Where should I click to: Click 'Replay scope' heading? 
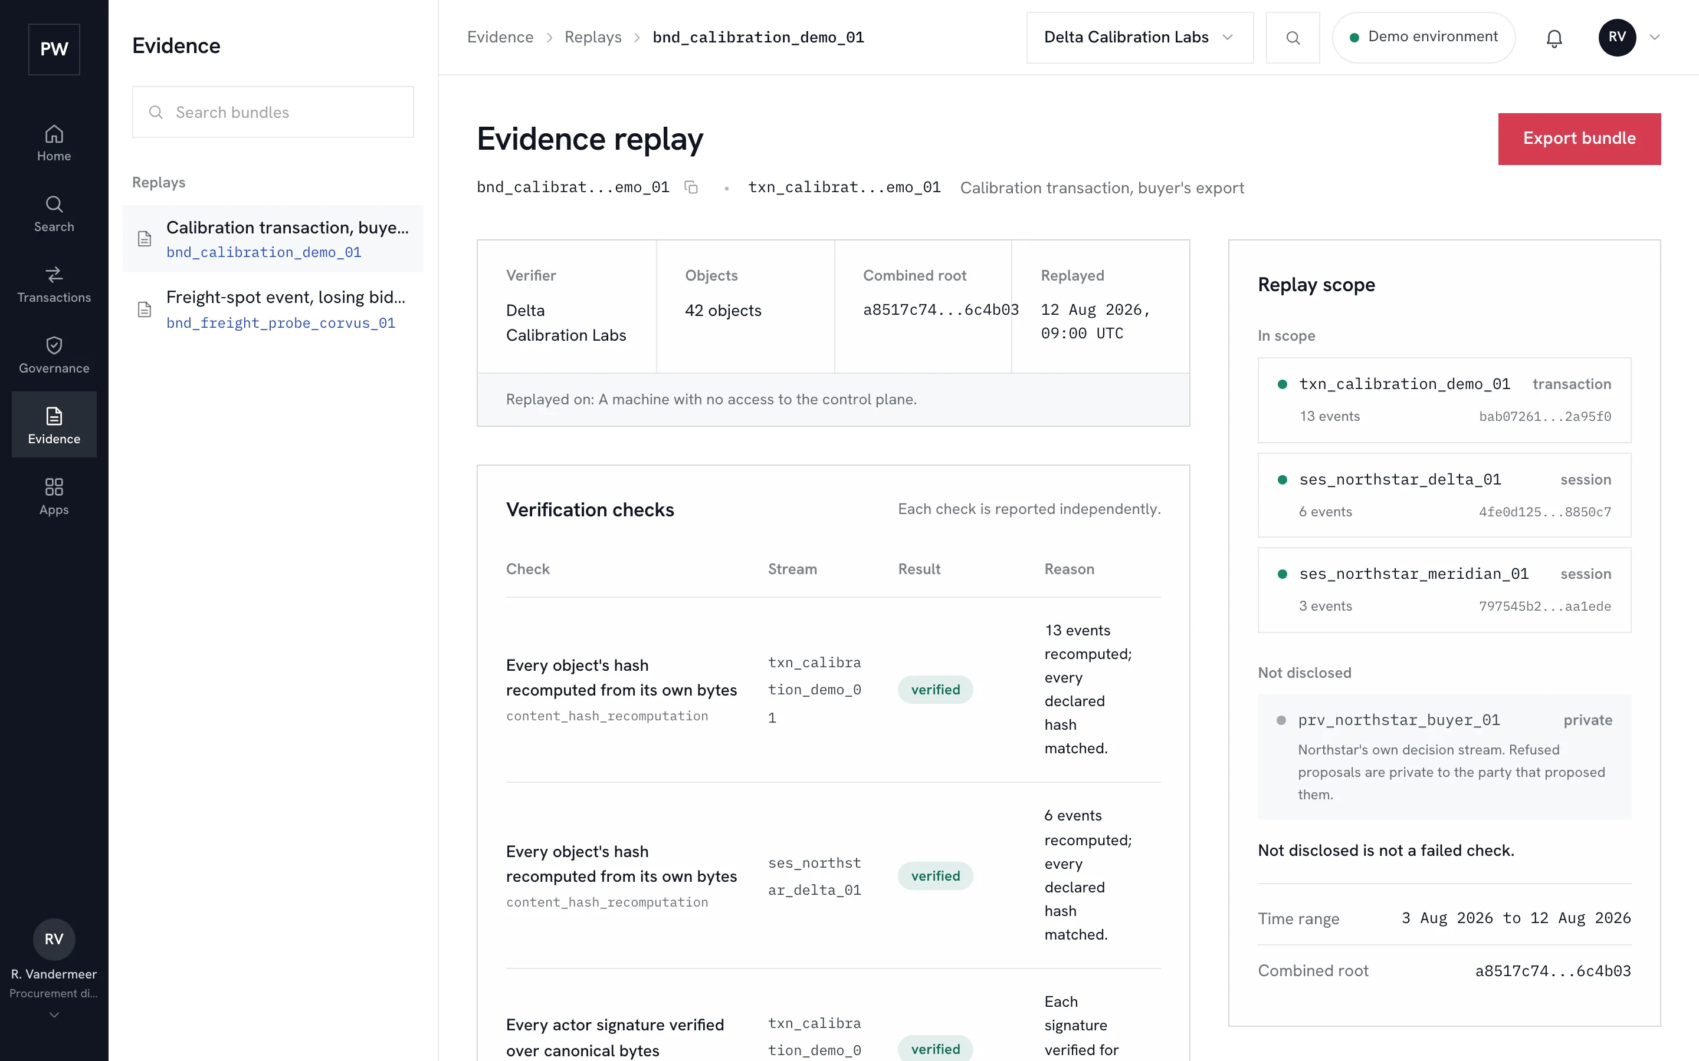(x=1316, y=285)
